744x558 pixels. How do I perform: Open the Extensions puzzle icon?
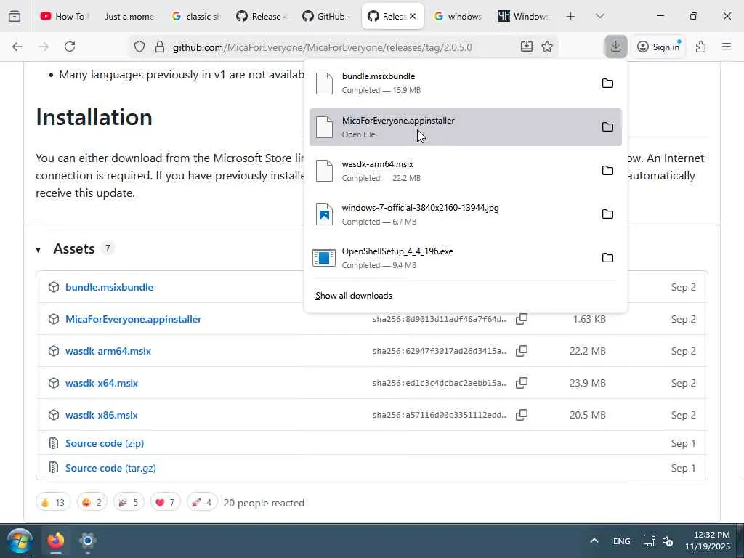[700, 46]
